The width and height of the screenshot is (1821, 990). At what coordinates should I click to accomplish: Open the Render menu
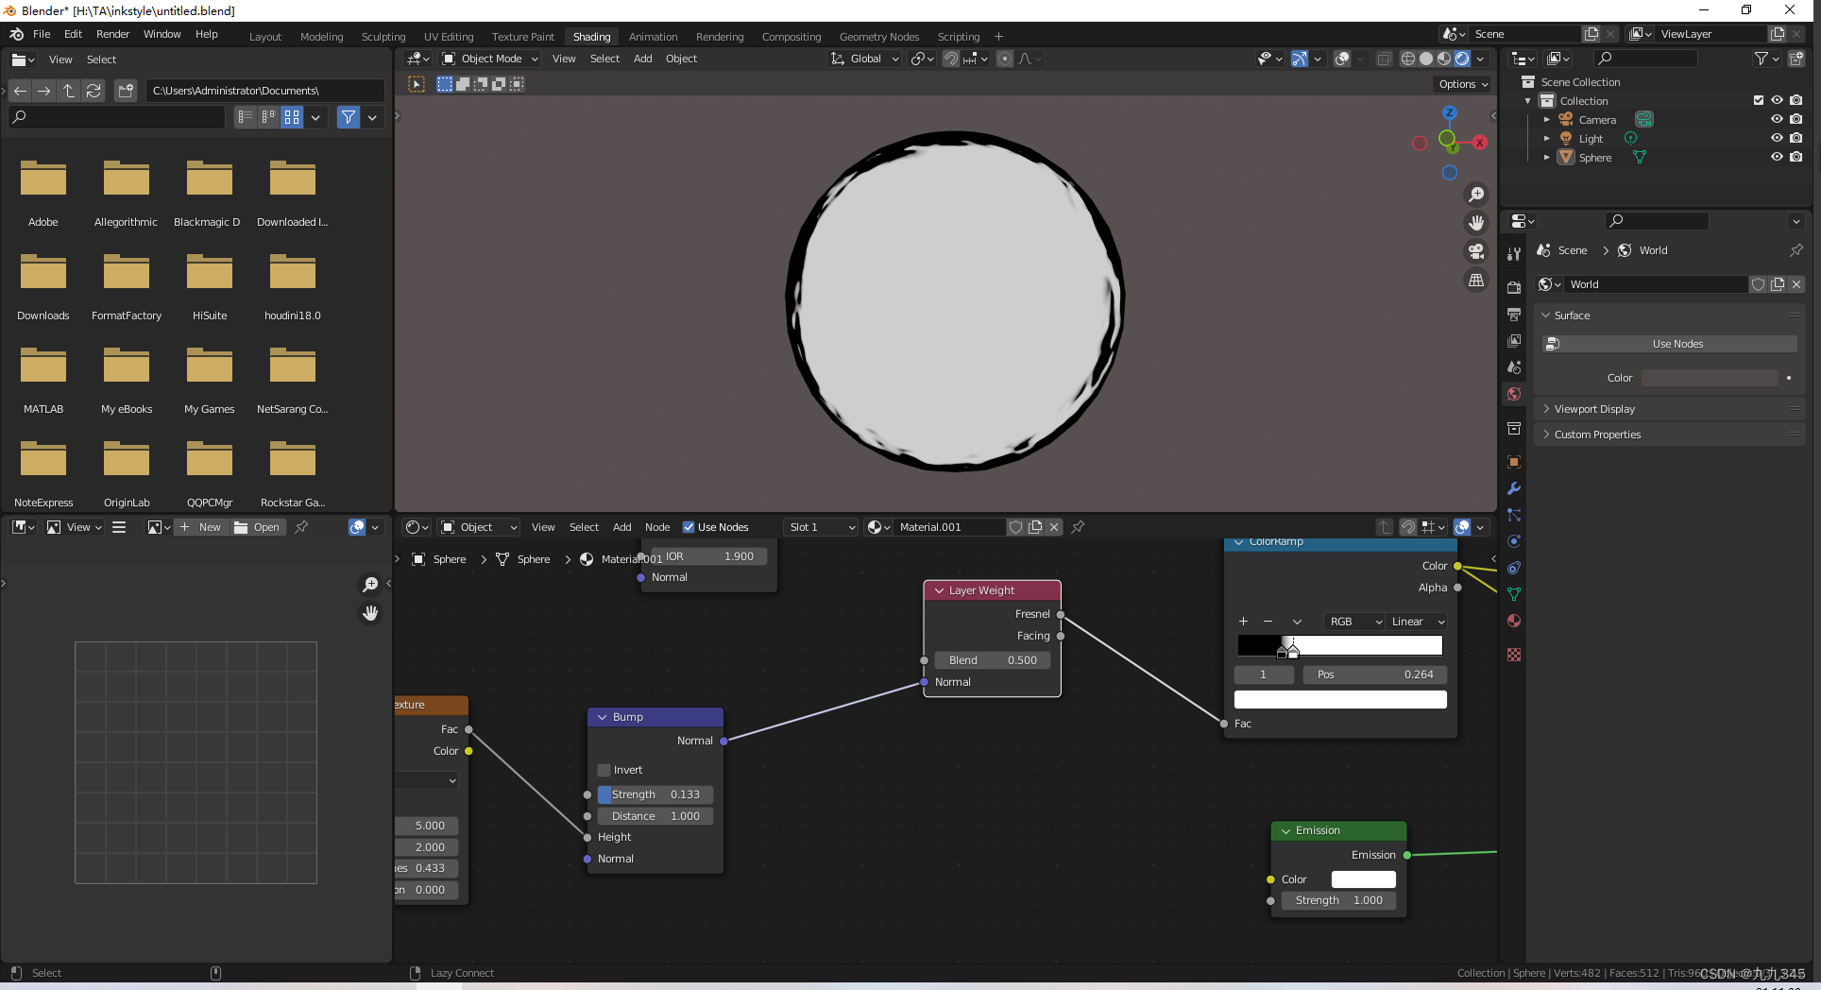pyautogui.click(x=112, y=34)
